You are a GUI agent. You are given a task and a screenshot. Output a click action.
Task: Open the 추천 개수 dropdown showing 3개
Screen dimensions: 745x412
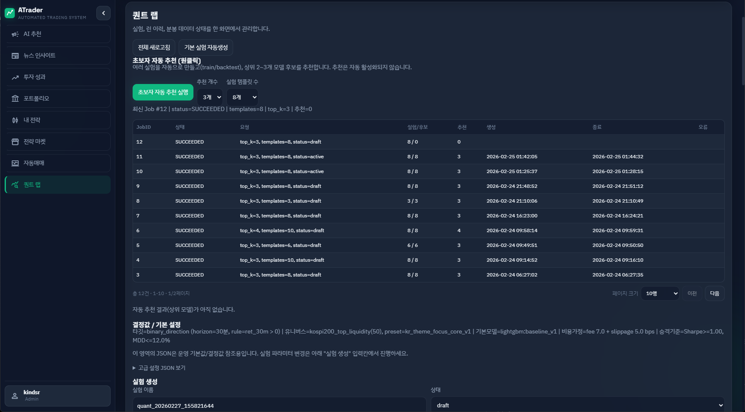tap(210, 97)
